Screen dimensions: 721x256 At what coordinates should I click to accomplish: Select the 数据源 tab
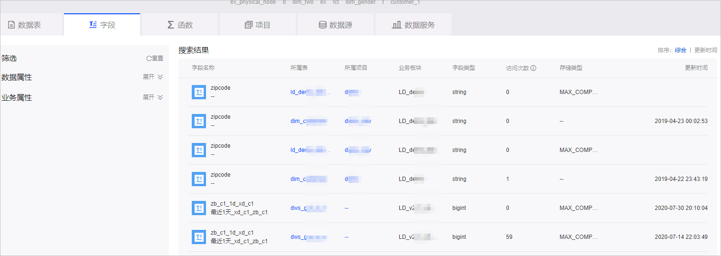pyautogui.click(x=336, y=25)
